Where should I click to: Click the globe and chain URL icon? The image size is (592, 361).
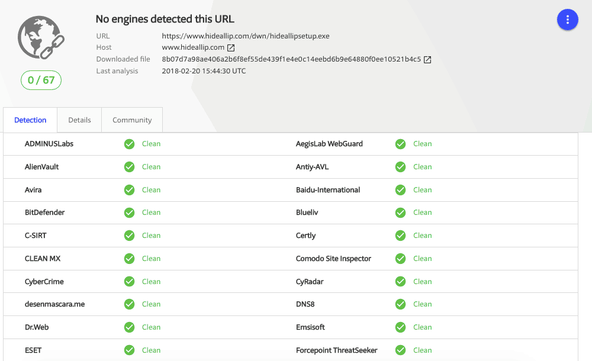(x=41, y=37)
